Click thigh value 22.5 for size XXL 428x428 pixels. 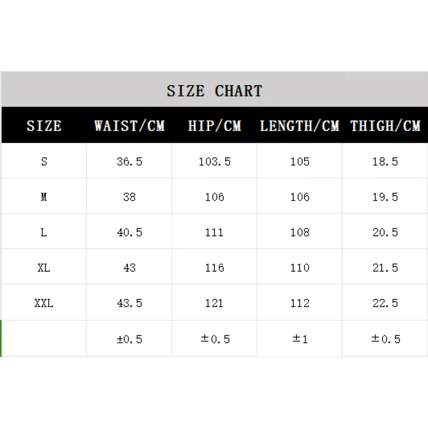pos(385,303)
